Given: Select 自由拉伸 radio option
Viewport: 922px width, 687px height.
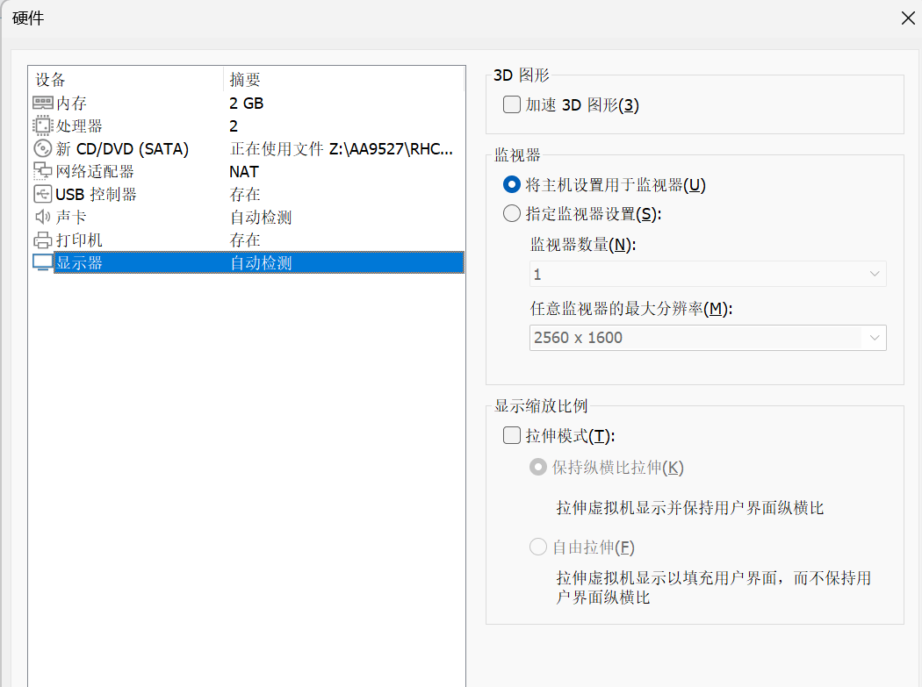Looking at the screenshot, I should pos(538,547).
